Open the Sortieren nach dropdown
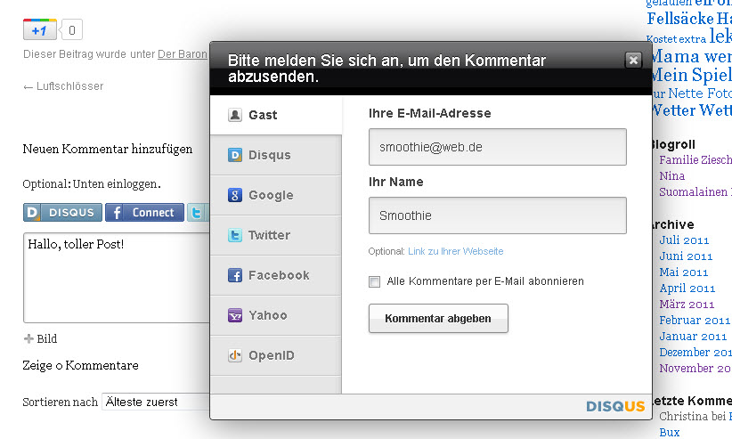The height and width of the screenshot is (439, 732). 156,402
